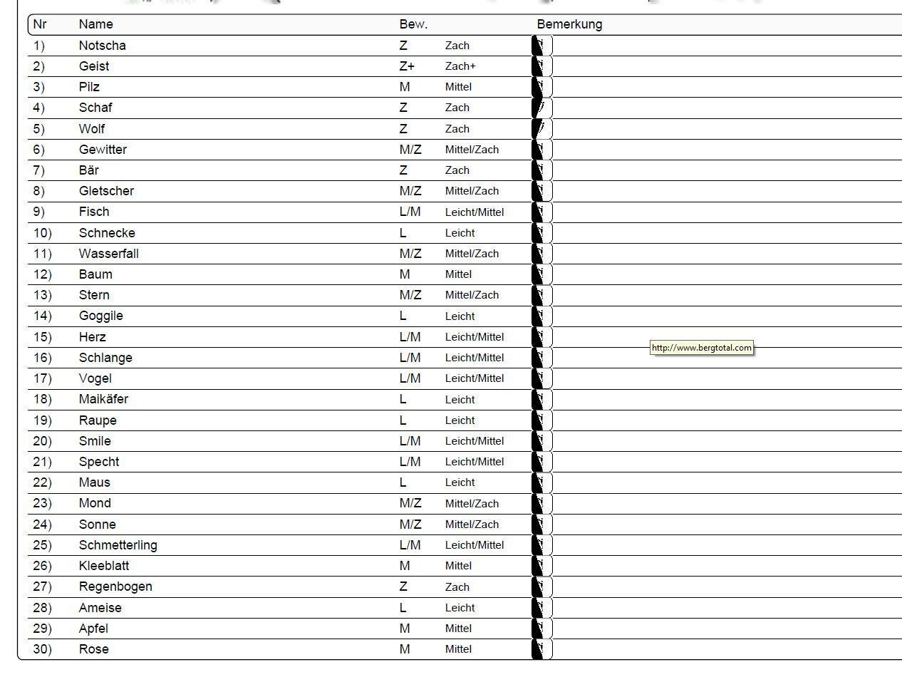The image size is (902, 677).
Task: Click the info icon beside Stern
Action: coord(542,295)
